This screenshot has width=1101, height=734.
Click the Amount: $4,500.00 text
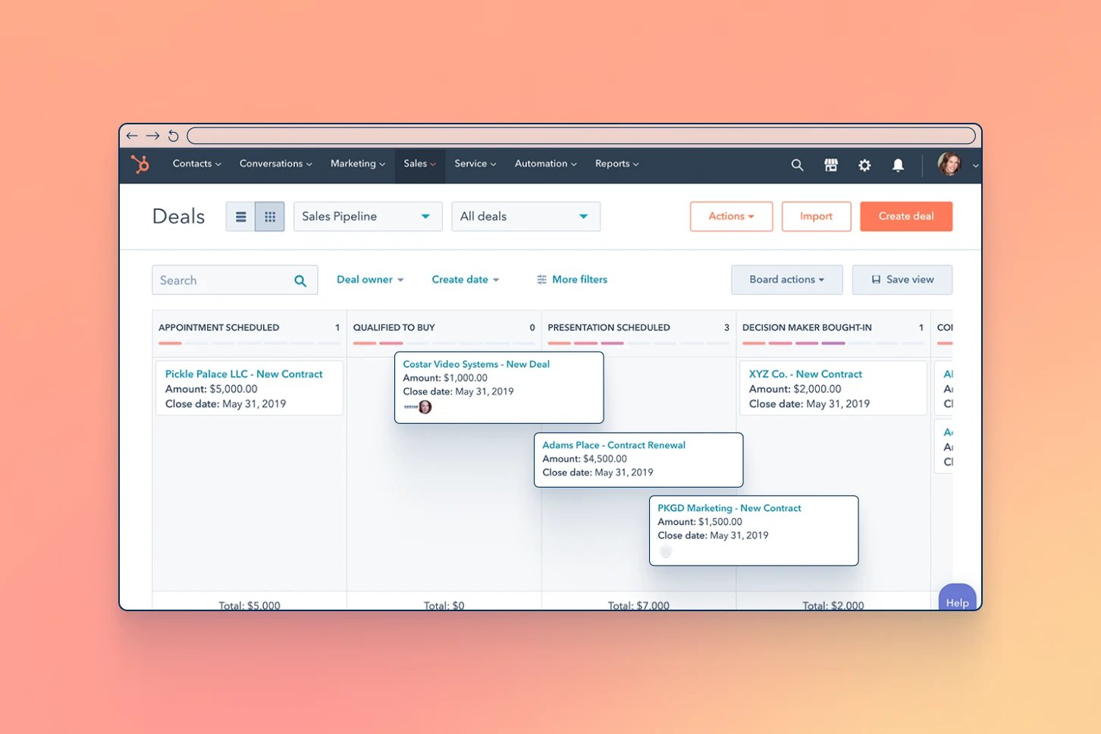click(x=585, y=460)
